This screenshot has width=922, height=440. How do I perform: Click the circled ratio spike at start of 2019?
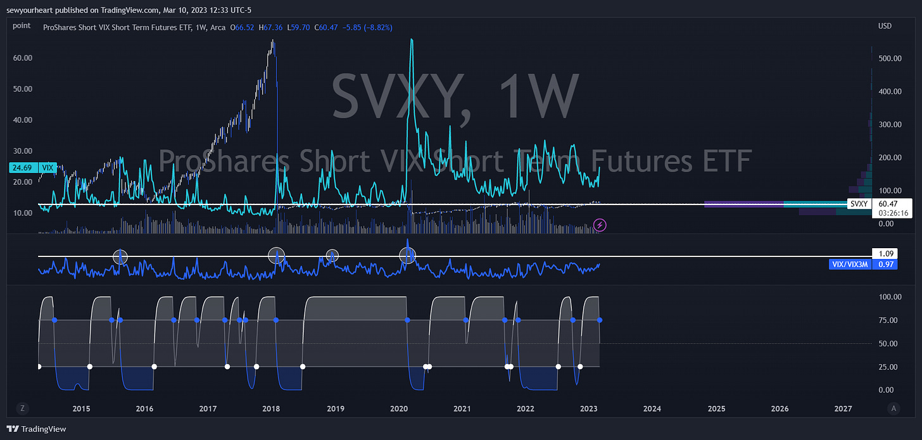point(332,256)
